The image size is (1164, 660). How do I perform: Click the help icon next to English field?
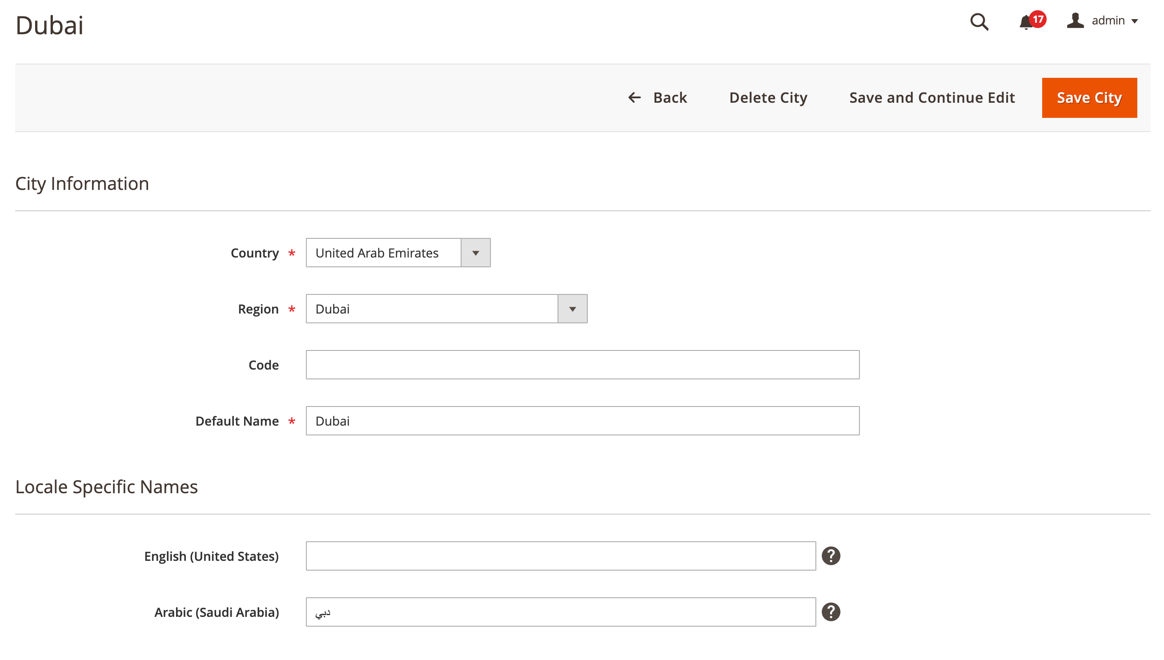(831, 556)
